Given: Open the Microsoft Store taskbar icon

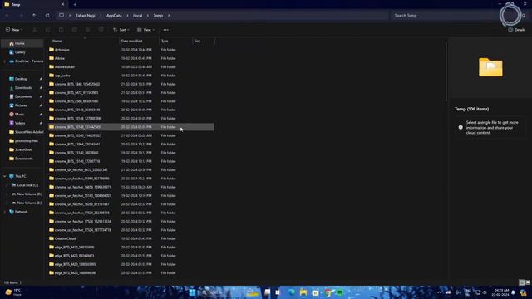Looking at the screenshot, I should pos(315,292).
